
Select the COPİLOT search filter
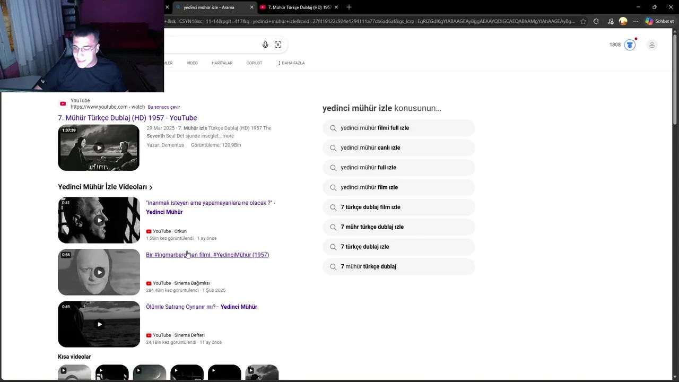tap(254, 63)
